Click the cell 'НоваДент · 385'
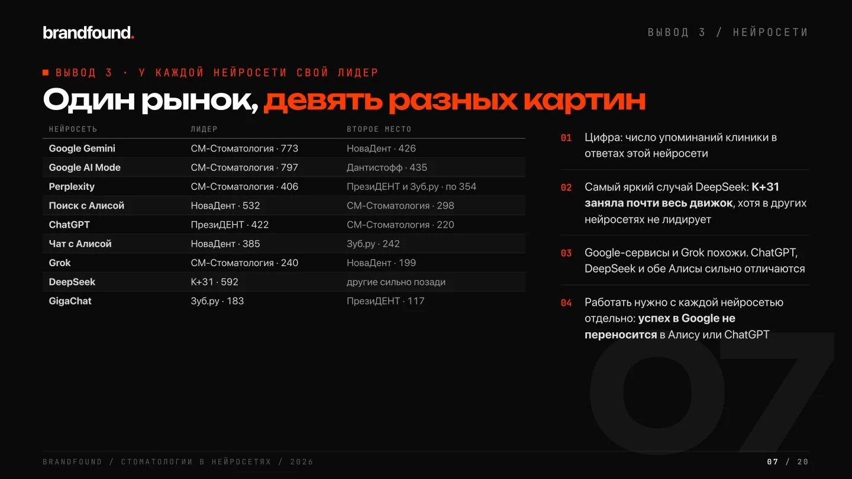 coord(225,244)
